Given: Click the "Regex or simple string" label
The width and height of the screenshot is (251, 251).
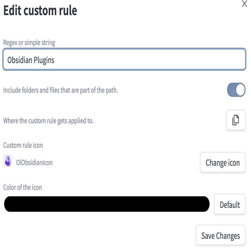Looking at the screenshot, I should pos(29,42).
